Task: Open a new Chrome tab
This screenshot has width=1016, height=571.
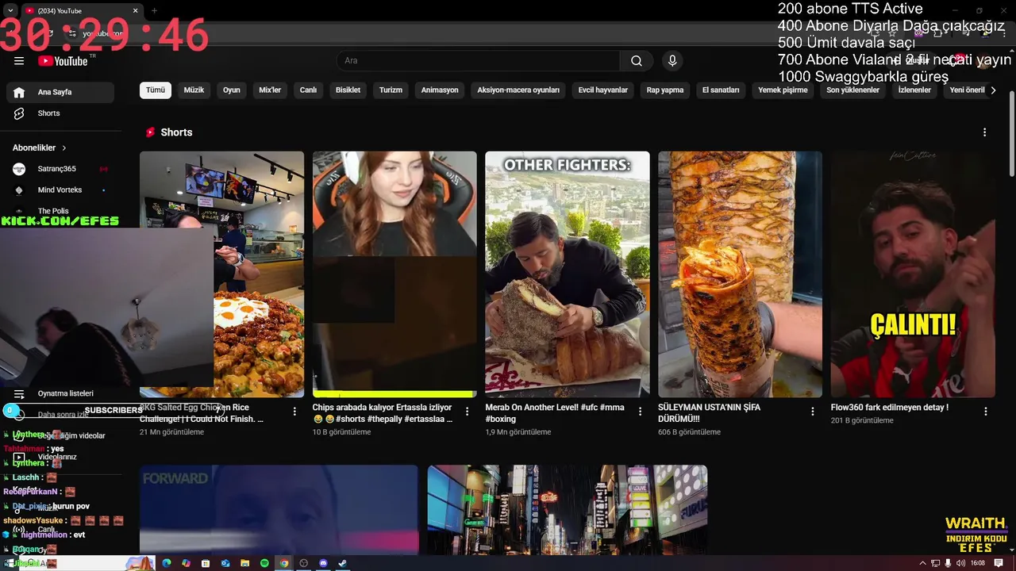Action: 154,11
